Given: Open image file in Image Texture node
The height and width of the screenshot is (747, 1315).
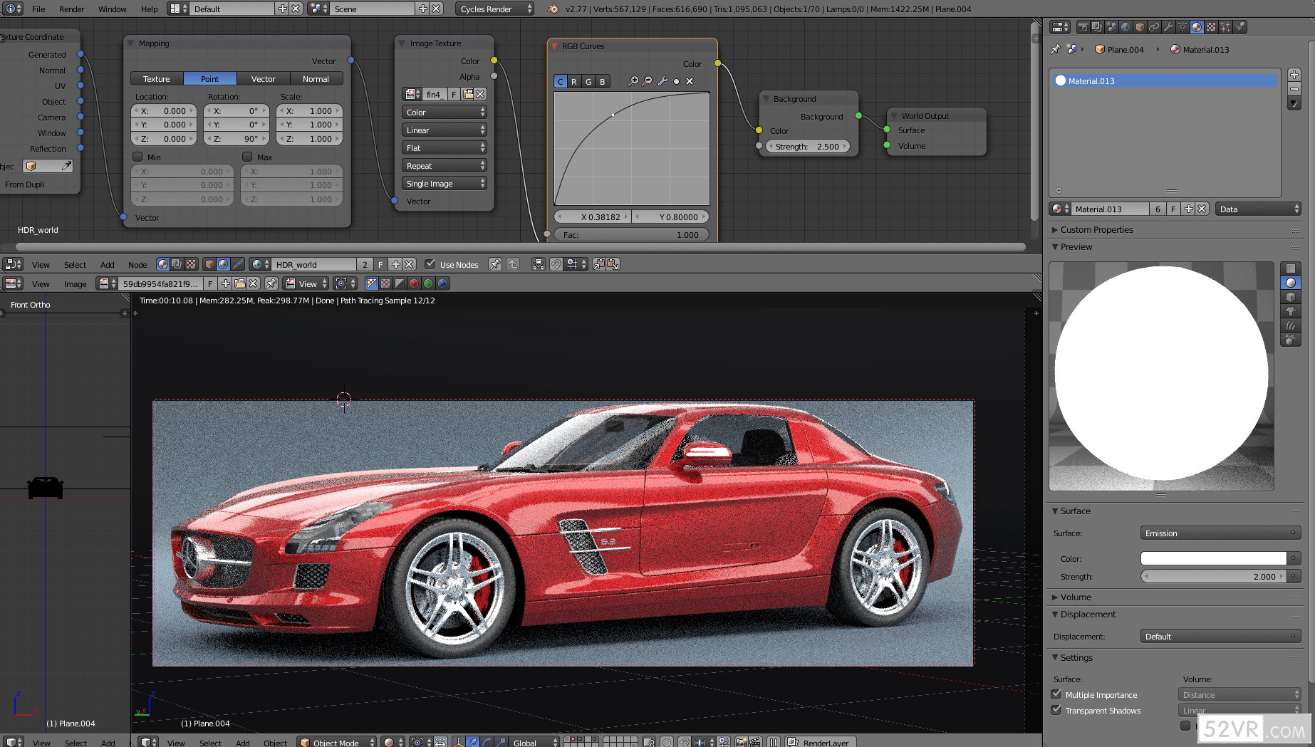Looking at the screenshot, I should tap(468, 94).
